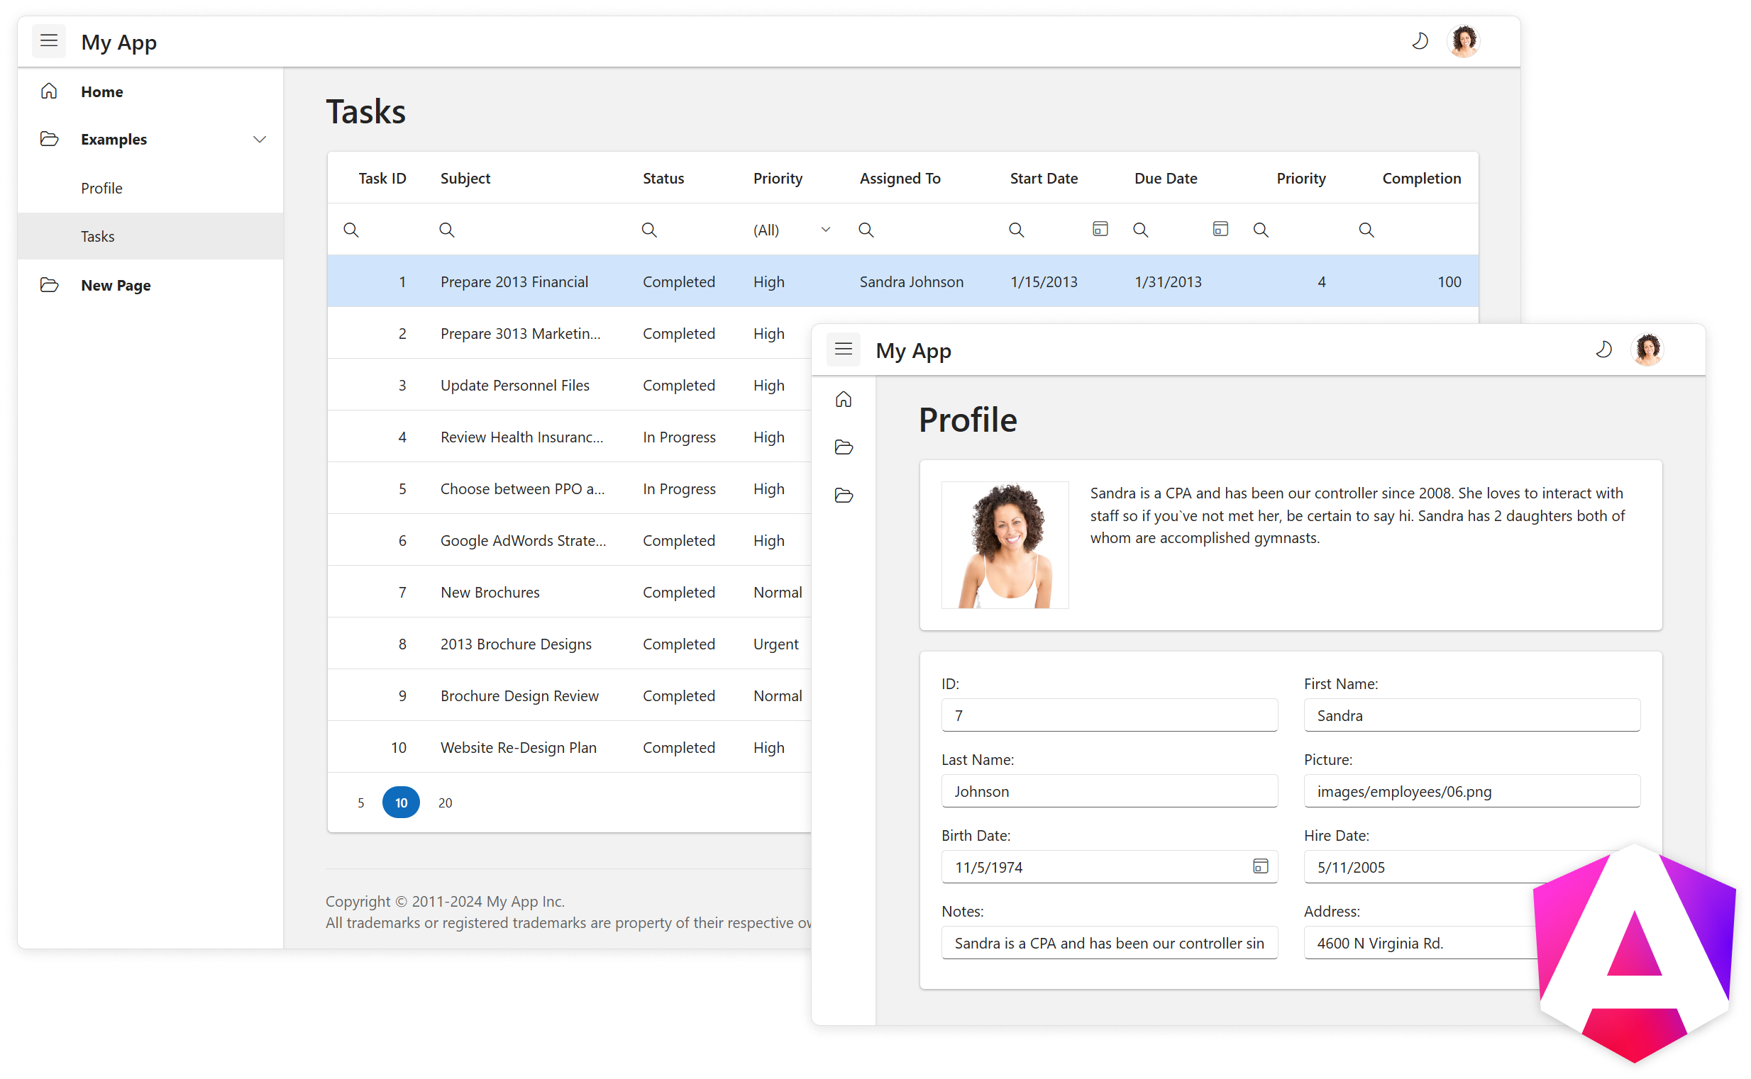Toggle dark mode with the moon icon

point(1420,40)
